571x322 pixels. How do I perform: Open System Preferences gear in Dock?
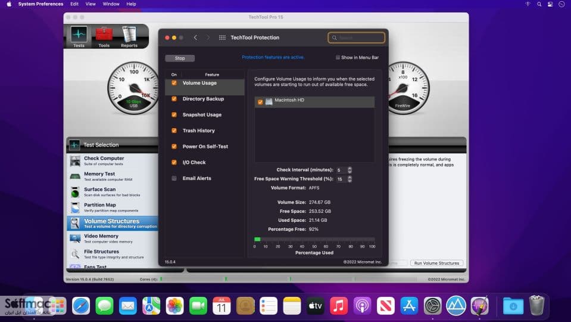click(x=433, y=305)
